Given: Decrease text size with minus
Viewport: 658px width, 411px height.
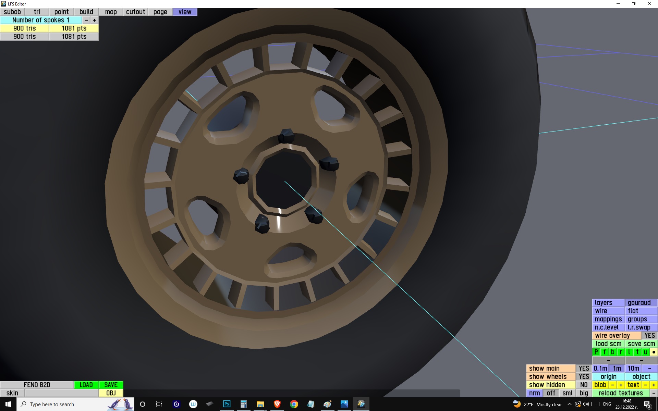Looking at the screenshot, I should (x=645, y=385).
